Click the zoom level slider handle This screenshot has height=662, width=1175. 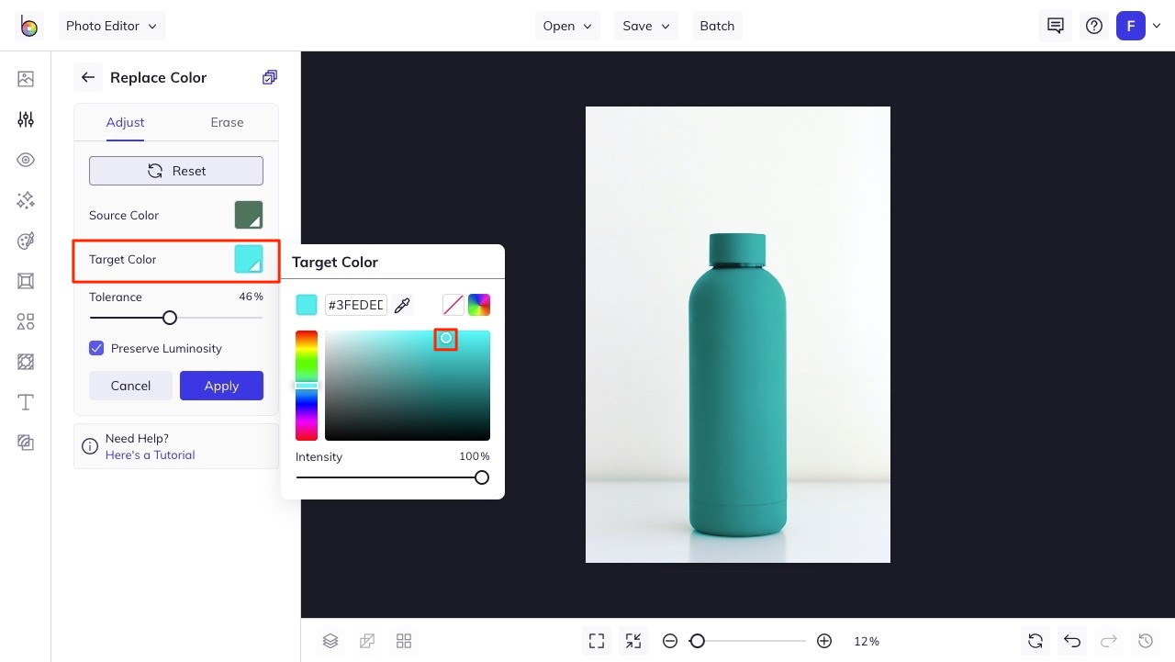[698, 641]
